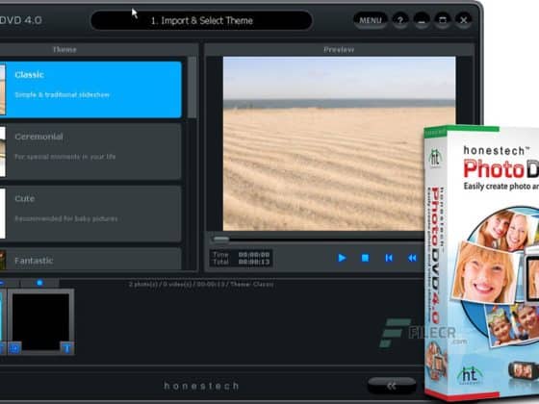Close the PhotoDVD window
This screenshot has width=539, height=404.
463,20
